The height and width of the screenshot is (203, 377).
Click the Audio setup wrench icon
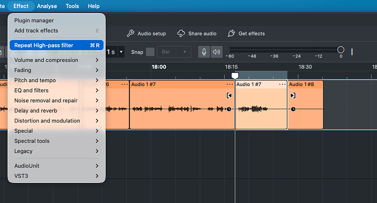[131, 33]
